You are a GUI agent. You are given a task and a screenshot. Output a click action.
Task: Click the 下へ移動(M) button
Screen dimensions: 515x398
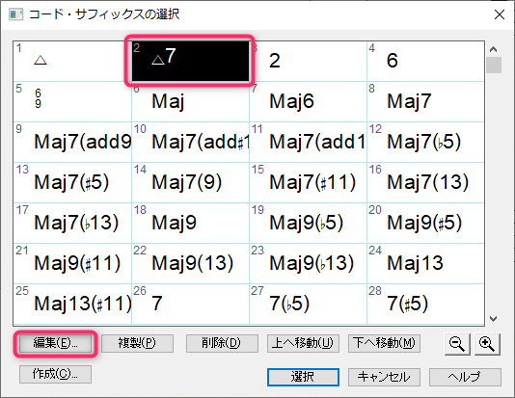pos(384,343)
